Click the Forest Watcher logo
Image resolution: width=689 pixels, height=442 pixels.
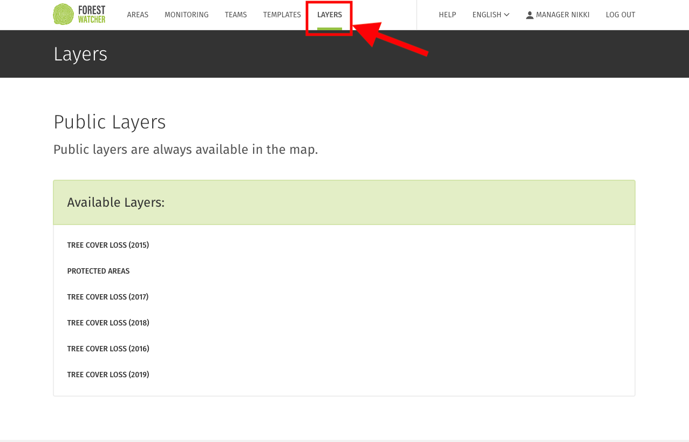pos(79,14)
